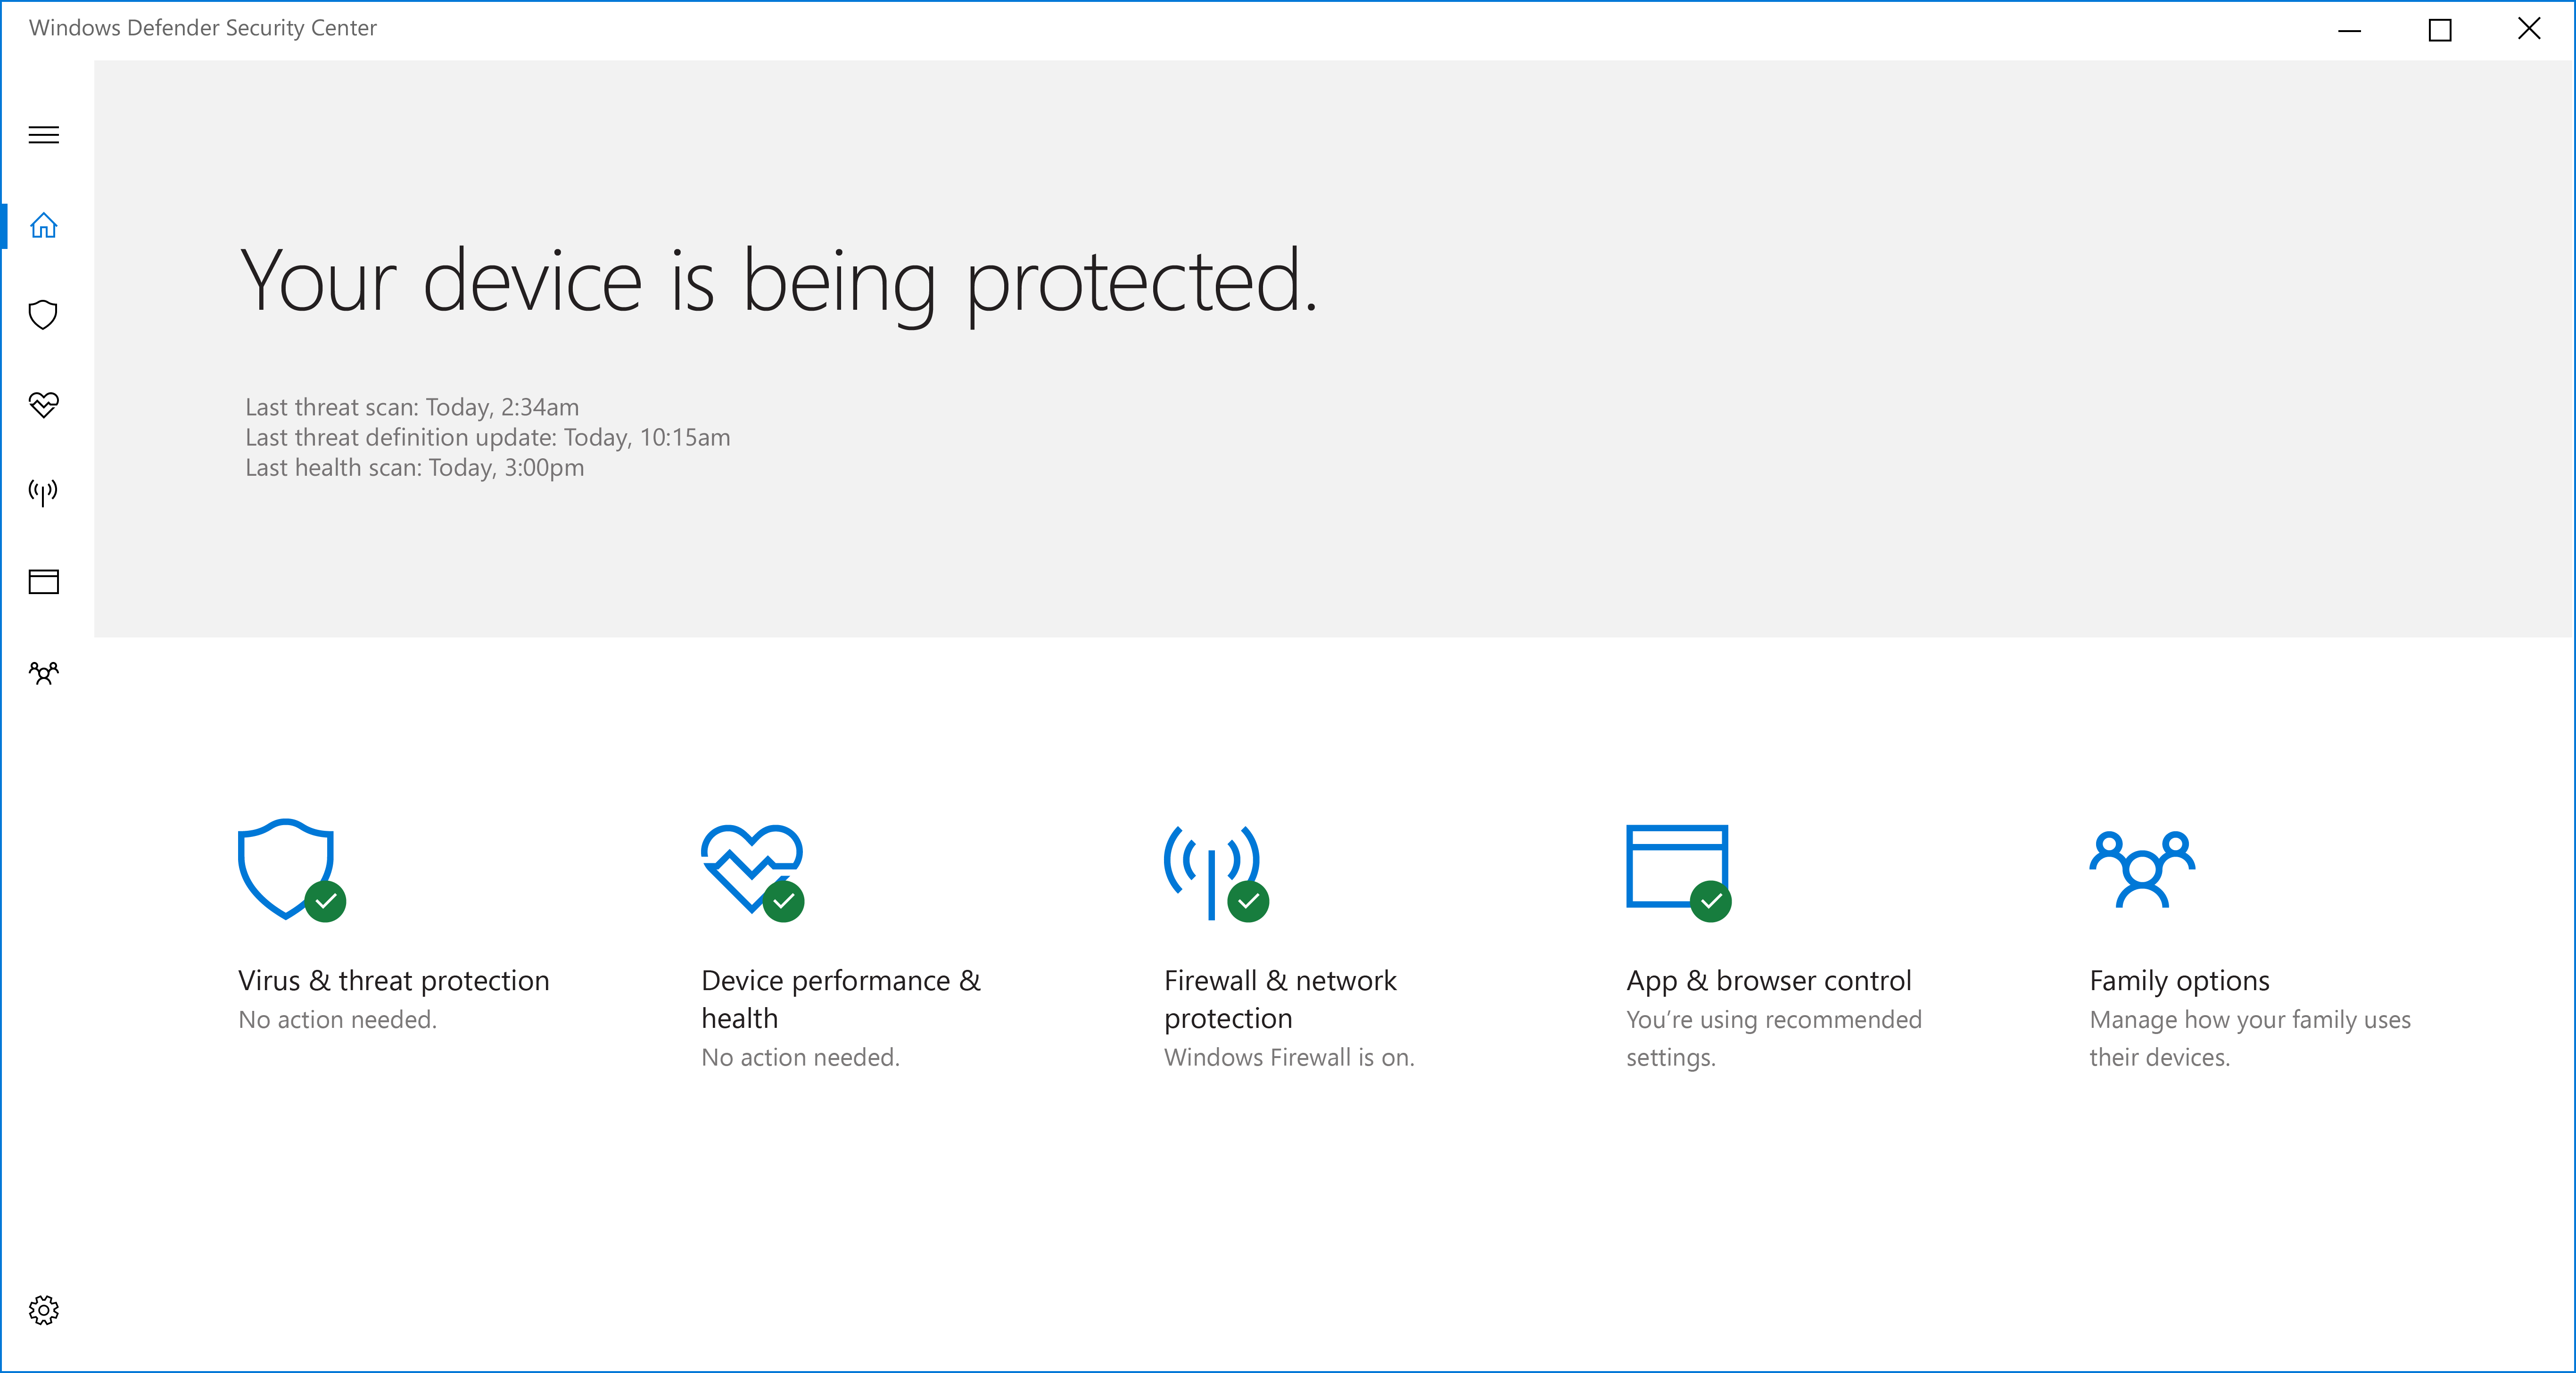Open sidebar Family options people icon

pyautogui.click(x=44, y=673)
